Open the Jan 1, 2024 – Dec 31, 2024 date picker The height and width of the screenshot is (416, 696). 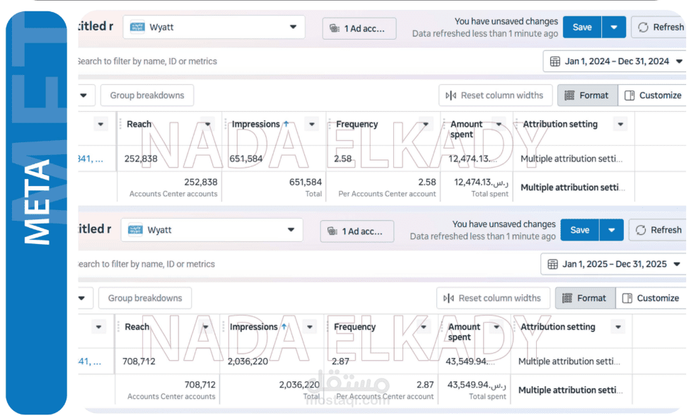615,62
